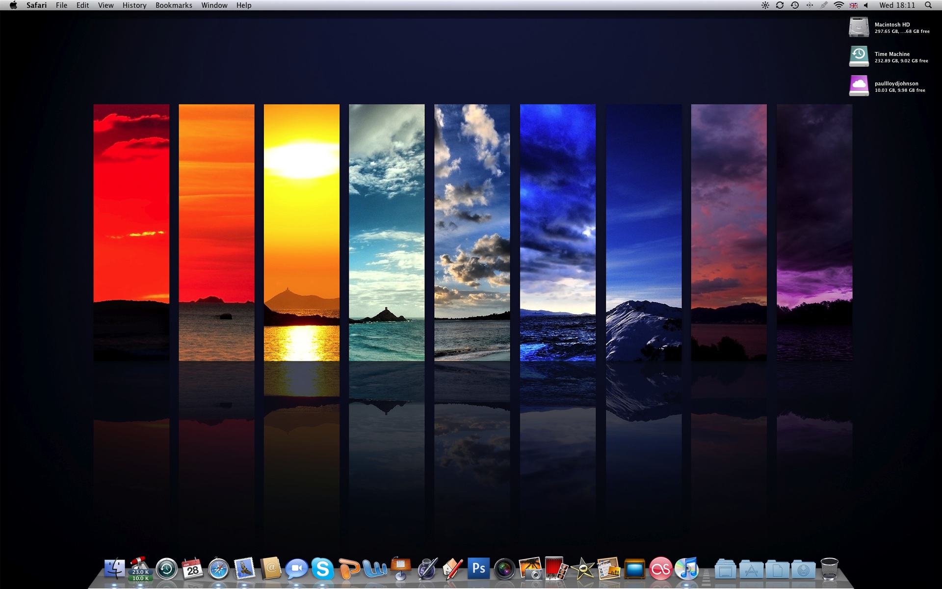942x589 pixels.
Task: Open the Apple menu
Action: pyautogui.click(x=13, y=5)
